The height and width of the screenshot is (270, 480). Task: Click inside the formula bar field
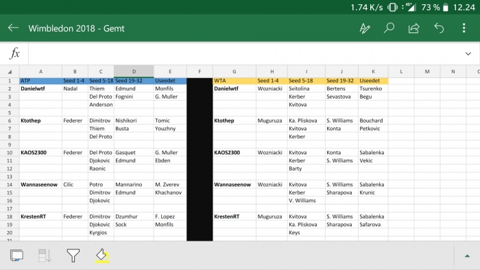click(245, 53)
